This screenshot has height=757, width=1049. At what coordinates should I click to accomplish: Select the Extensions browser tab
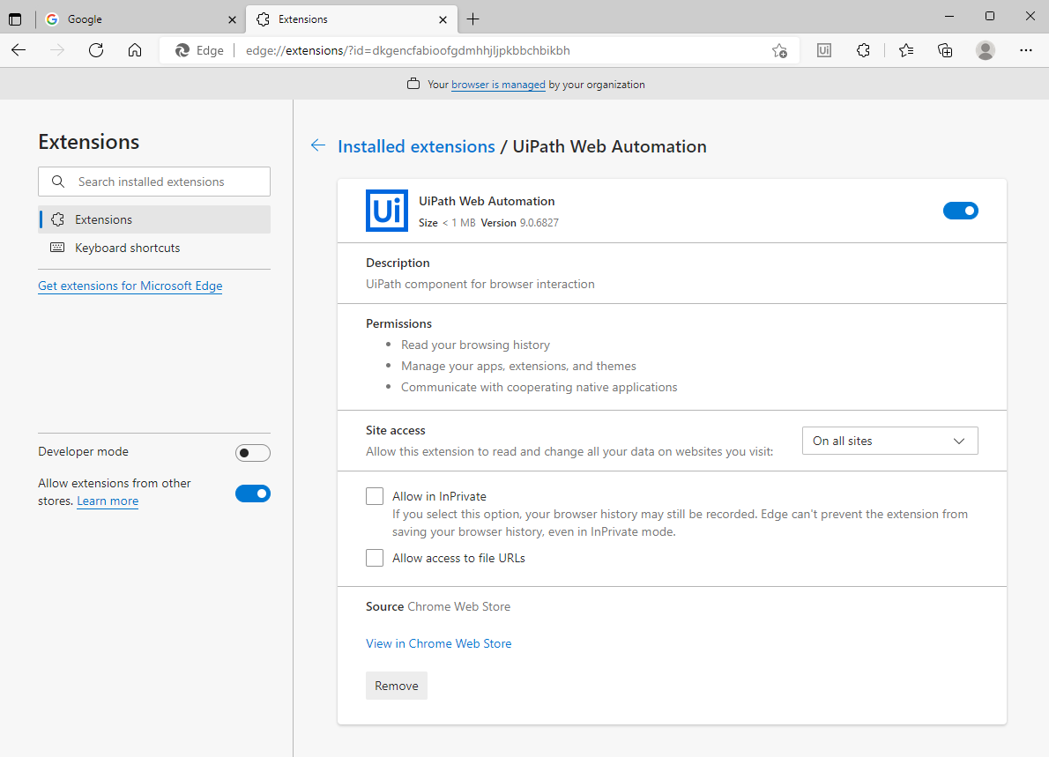tap(352, 19)
